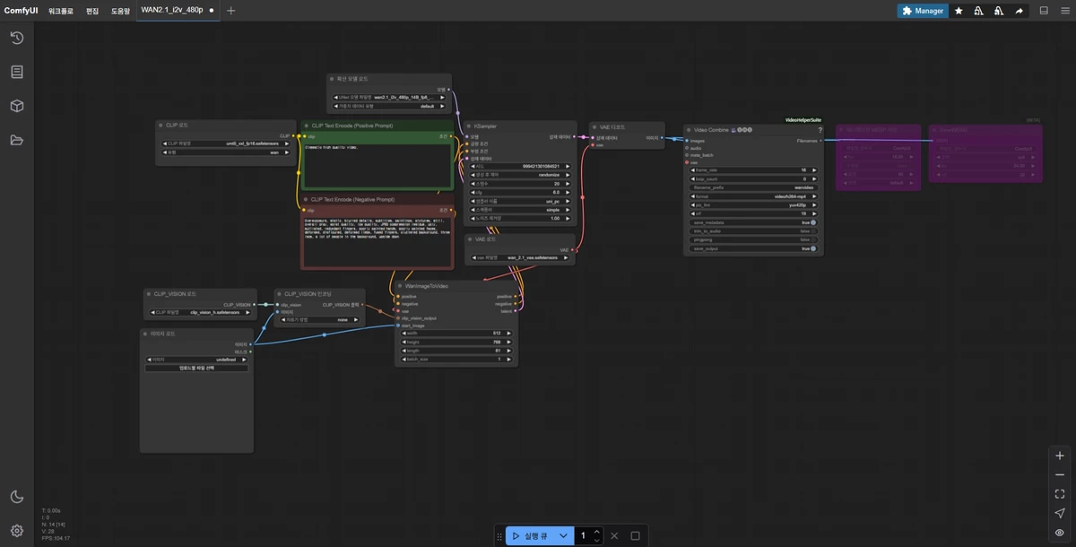This screenshot has height=547, width=1076.
Task: Click the Manager button
Action: coord(923,11)
